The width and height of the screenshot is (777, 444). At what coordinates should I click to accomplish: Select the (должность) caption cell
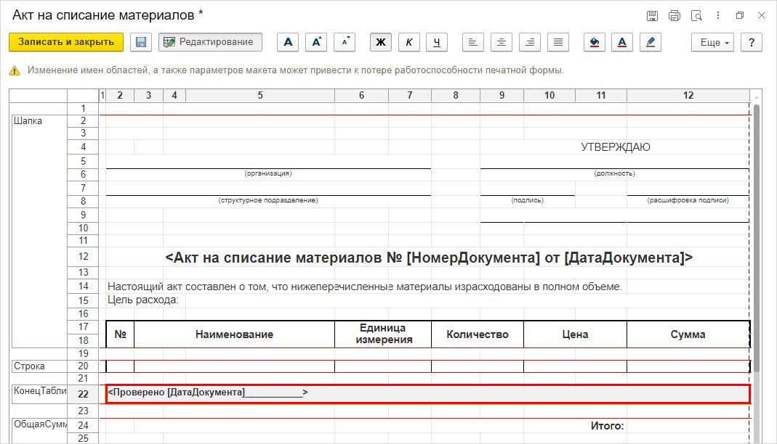(614, 173)
